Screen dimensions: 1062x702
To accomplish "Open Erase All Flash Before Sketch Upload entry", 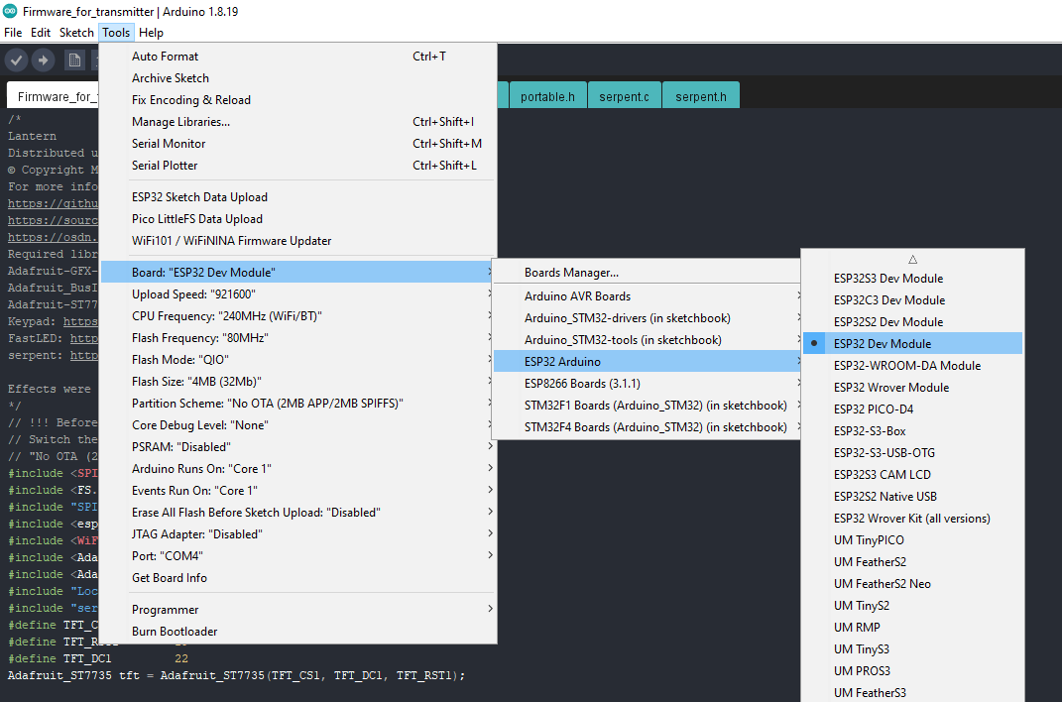I will (298, 513).
